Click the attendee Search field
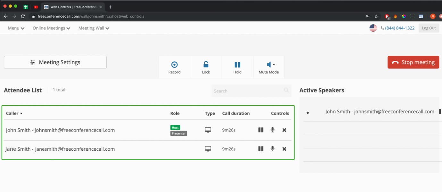Image resolution: width=442 pixels, height=192 pixels. [247, 91]
